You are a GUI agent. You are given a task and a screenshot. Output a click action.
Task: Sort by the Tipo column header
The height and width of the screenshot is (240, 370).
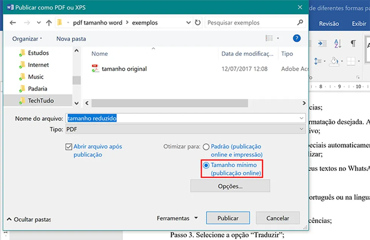pyautogui.click(x=287, y=54)
